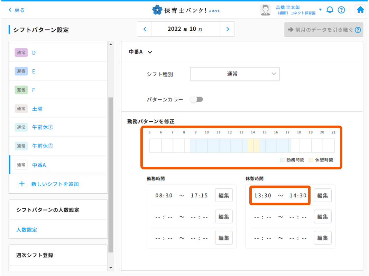Go to previous month with left arrow
The image size is (369, 276).
pyautogui.click(x=145, y=29)
